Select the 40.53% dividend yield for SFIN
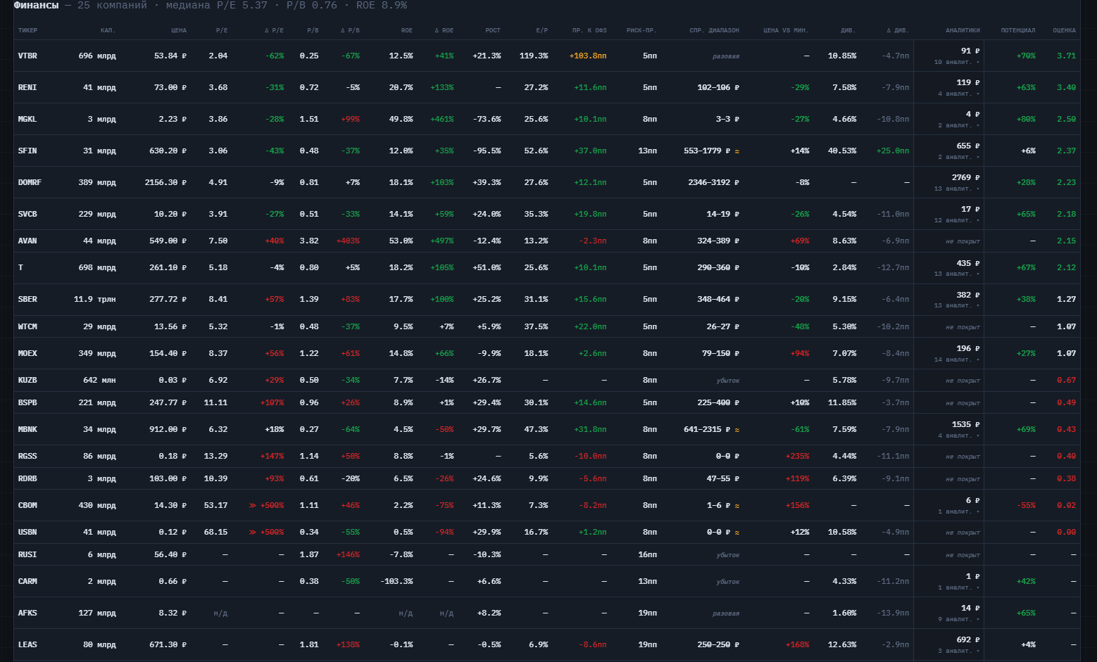 tap(842, 151)
